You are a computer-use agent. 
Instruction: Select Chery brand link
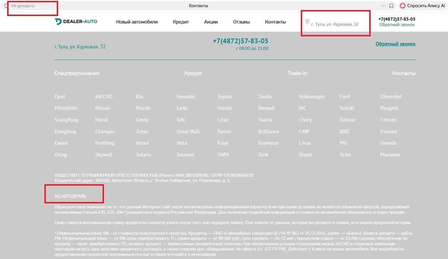305,120
